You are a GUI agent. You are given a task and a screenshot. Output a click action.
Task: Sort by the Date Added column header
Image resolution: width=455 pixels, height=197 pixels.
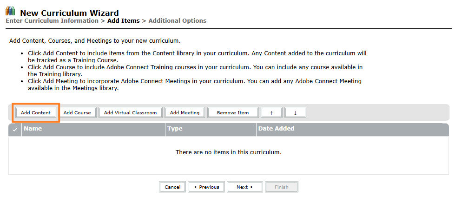pyautogui.click(x=276, y=129)
